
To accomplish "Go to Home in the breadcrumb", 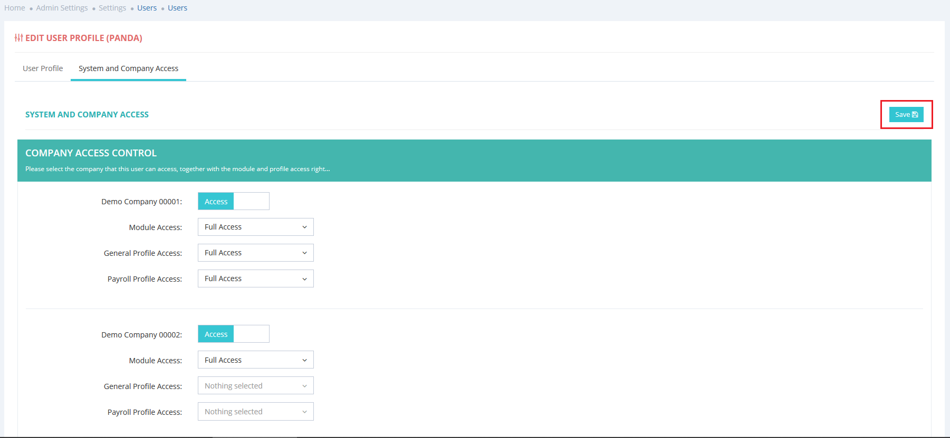I will [x=15, y=8].
